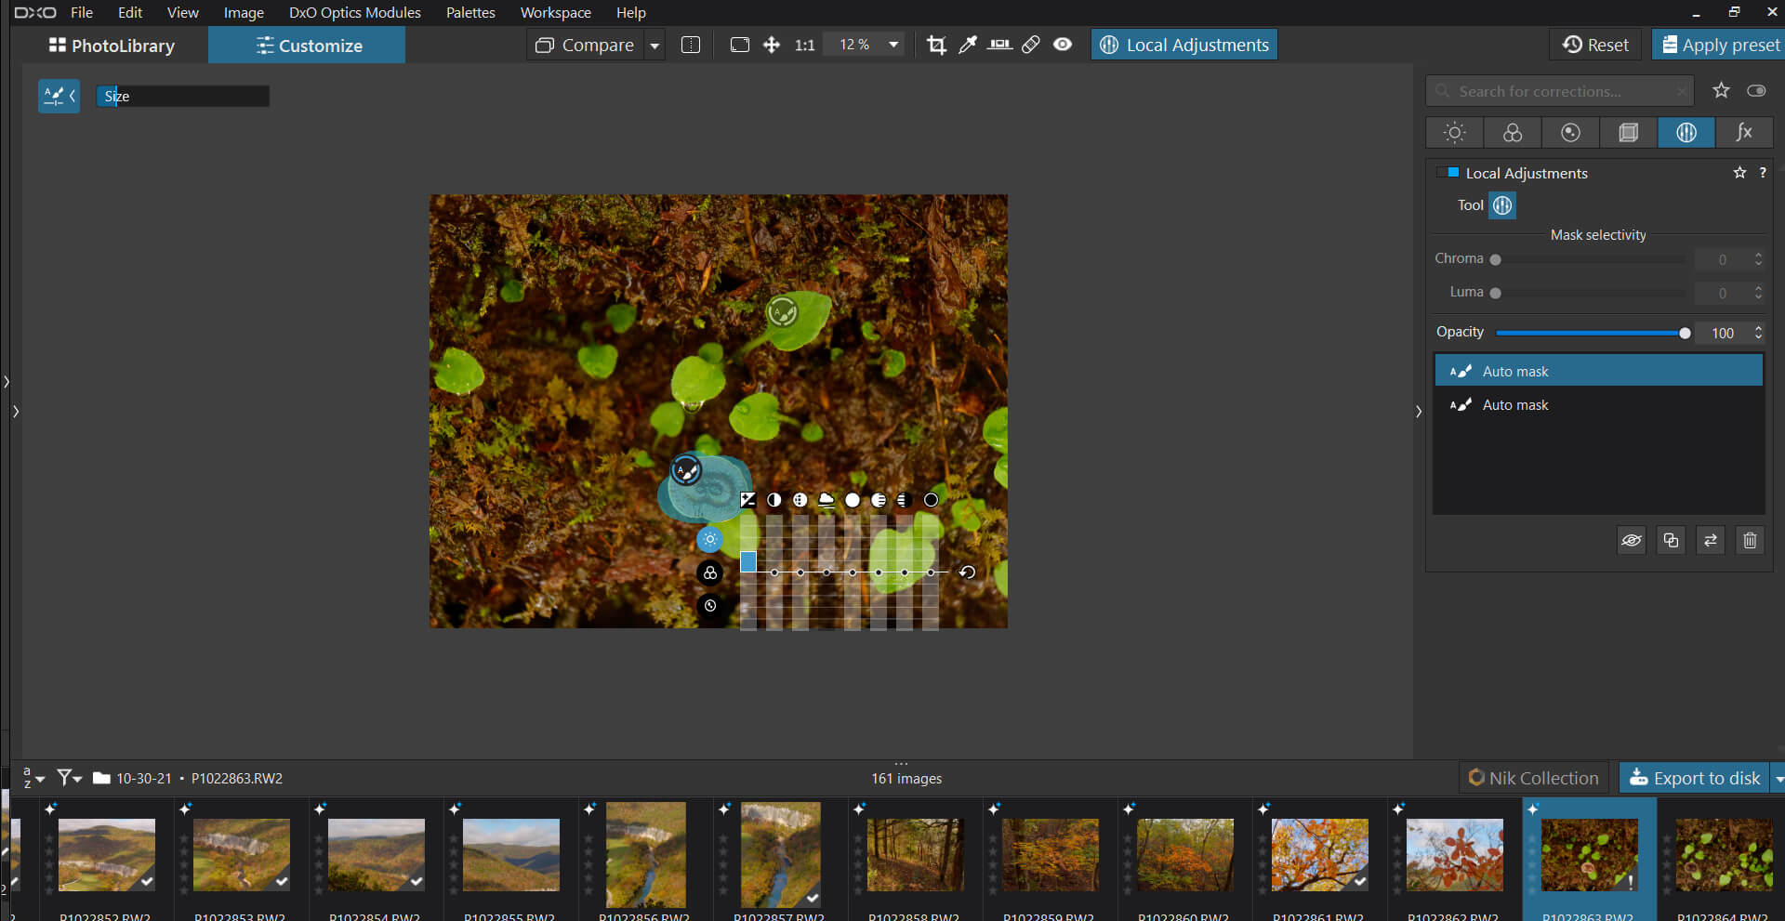Toggle mask visibility eye in mask list
The image size is (1785, 921).
tap(1632, 540)
